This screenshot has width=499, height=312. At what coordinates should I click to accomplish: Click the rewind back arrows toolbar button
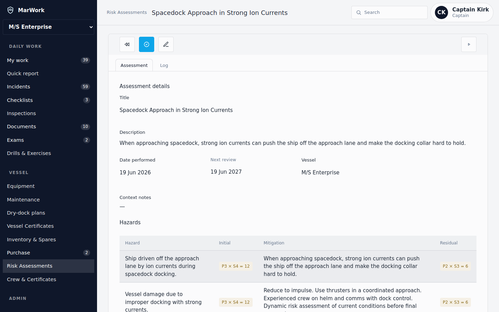127,44
